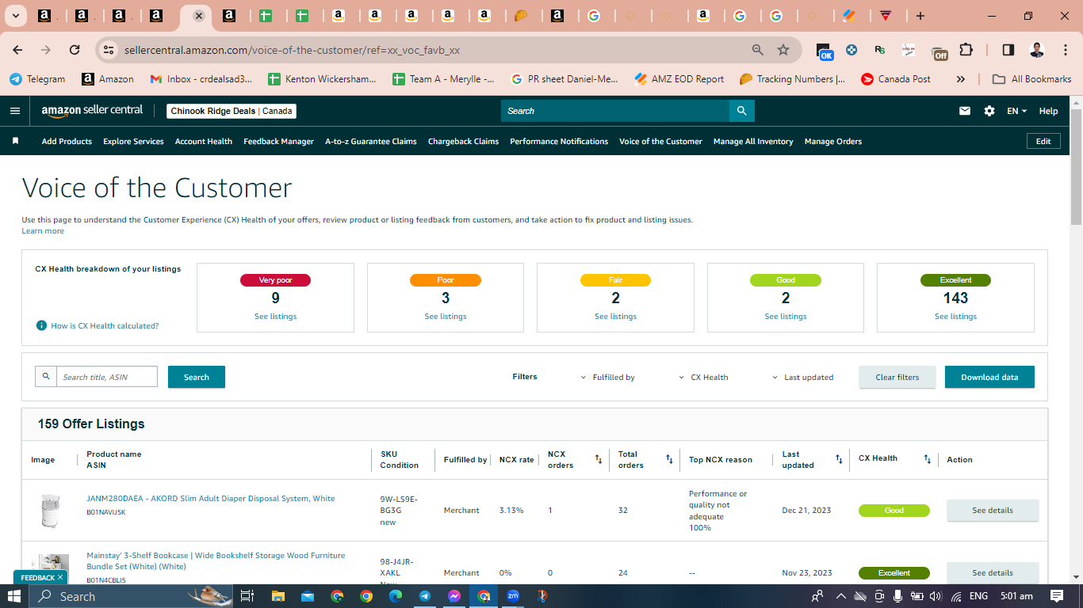
Task: Sort listings by CX Health
Action: pyautogui.click(x=928, y=459)
